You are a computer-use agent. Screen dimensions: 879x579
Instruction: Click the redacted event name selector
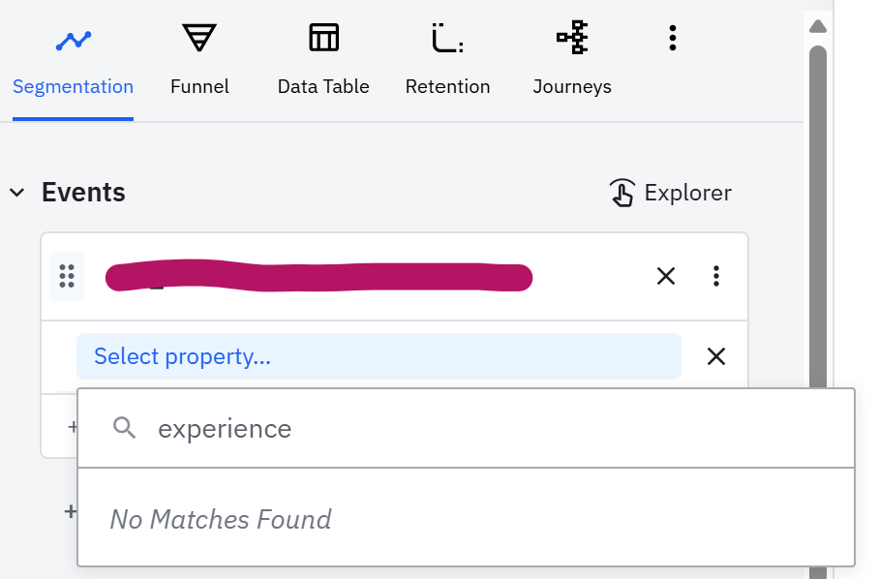(319, 277)
